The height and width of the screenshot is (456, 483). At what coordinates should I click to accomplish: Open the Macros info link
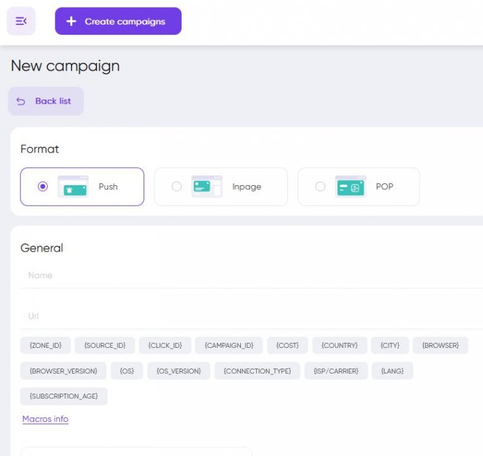coord(45,419)
